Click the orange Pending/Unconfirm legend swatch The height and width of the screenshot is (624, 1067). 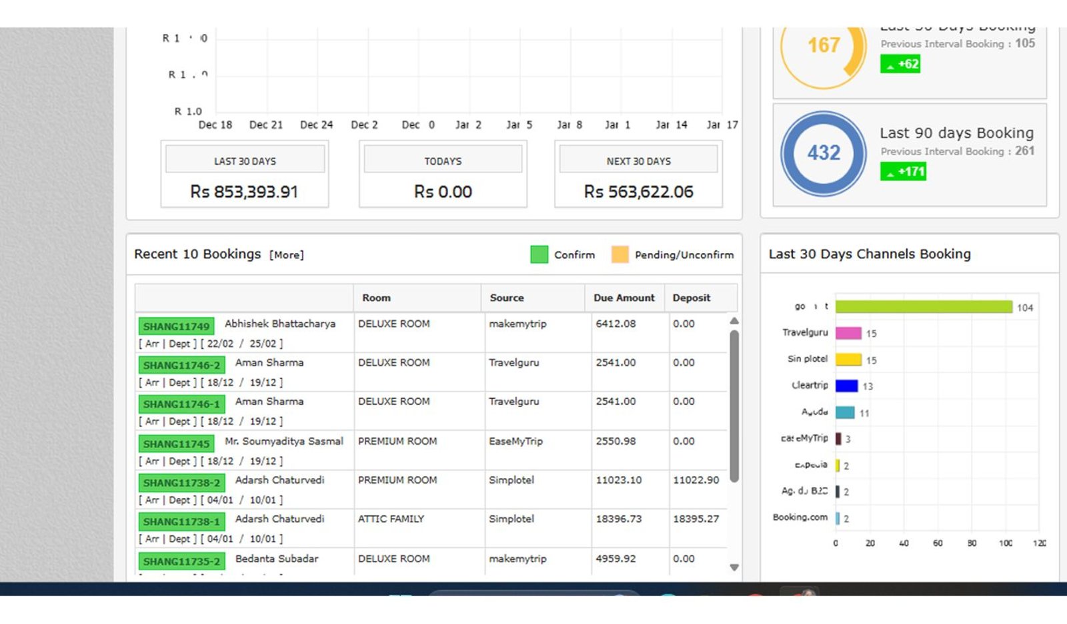pos(620,254)
